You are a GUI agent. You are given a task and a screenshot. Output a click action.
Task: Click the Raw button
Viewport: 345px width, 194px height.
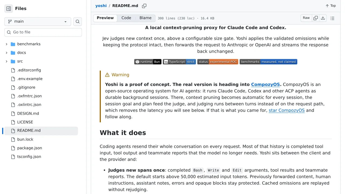[306, 18]
